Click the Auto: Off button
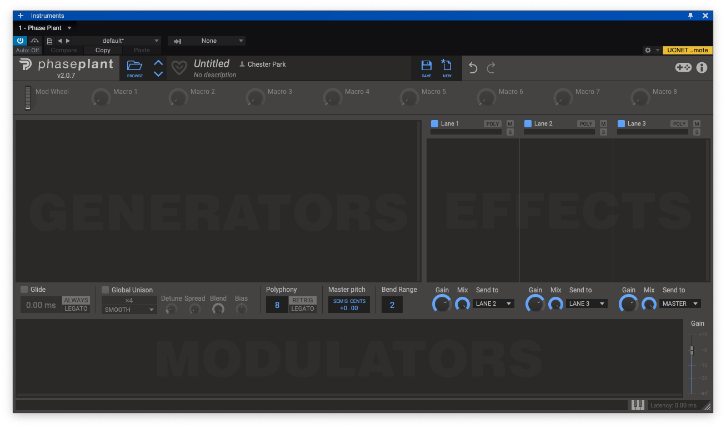The height and width of the screenshot is (428, 726). coord(27,50)
